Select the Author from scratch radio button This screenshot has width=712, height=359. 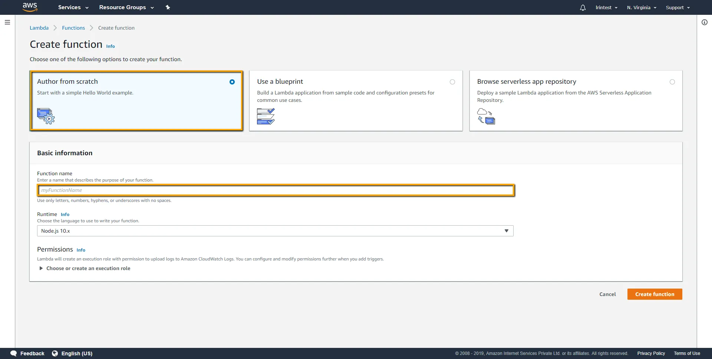tap(232, 82)
